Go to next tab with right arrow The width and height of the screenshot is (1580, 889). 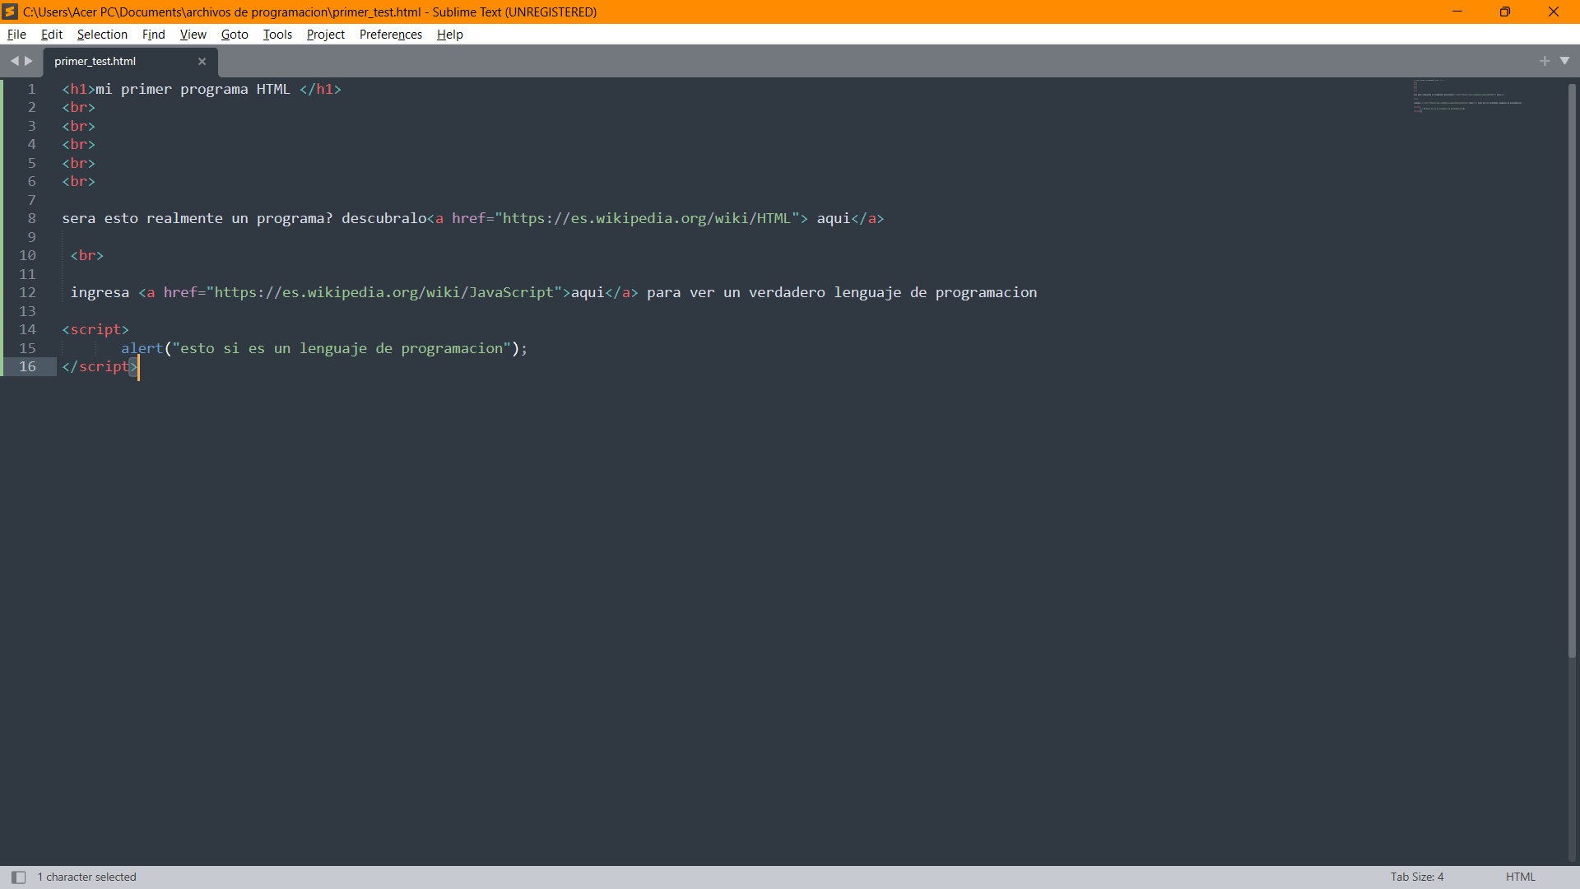(29, 61)
